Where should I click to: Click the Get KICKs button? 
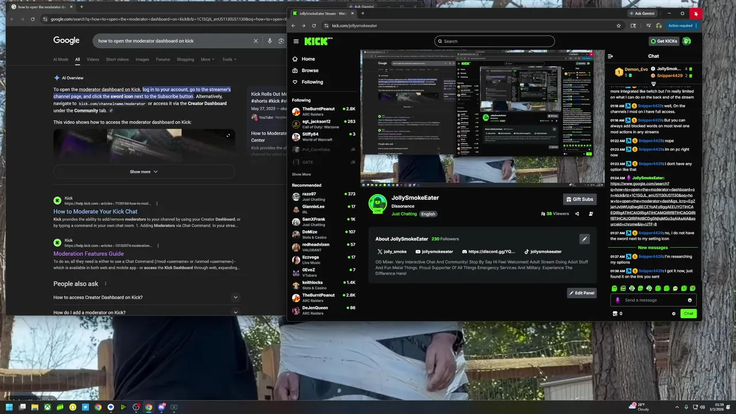coord(664,41)
